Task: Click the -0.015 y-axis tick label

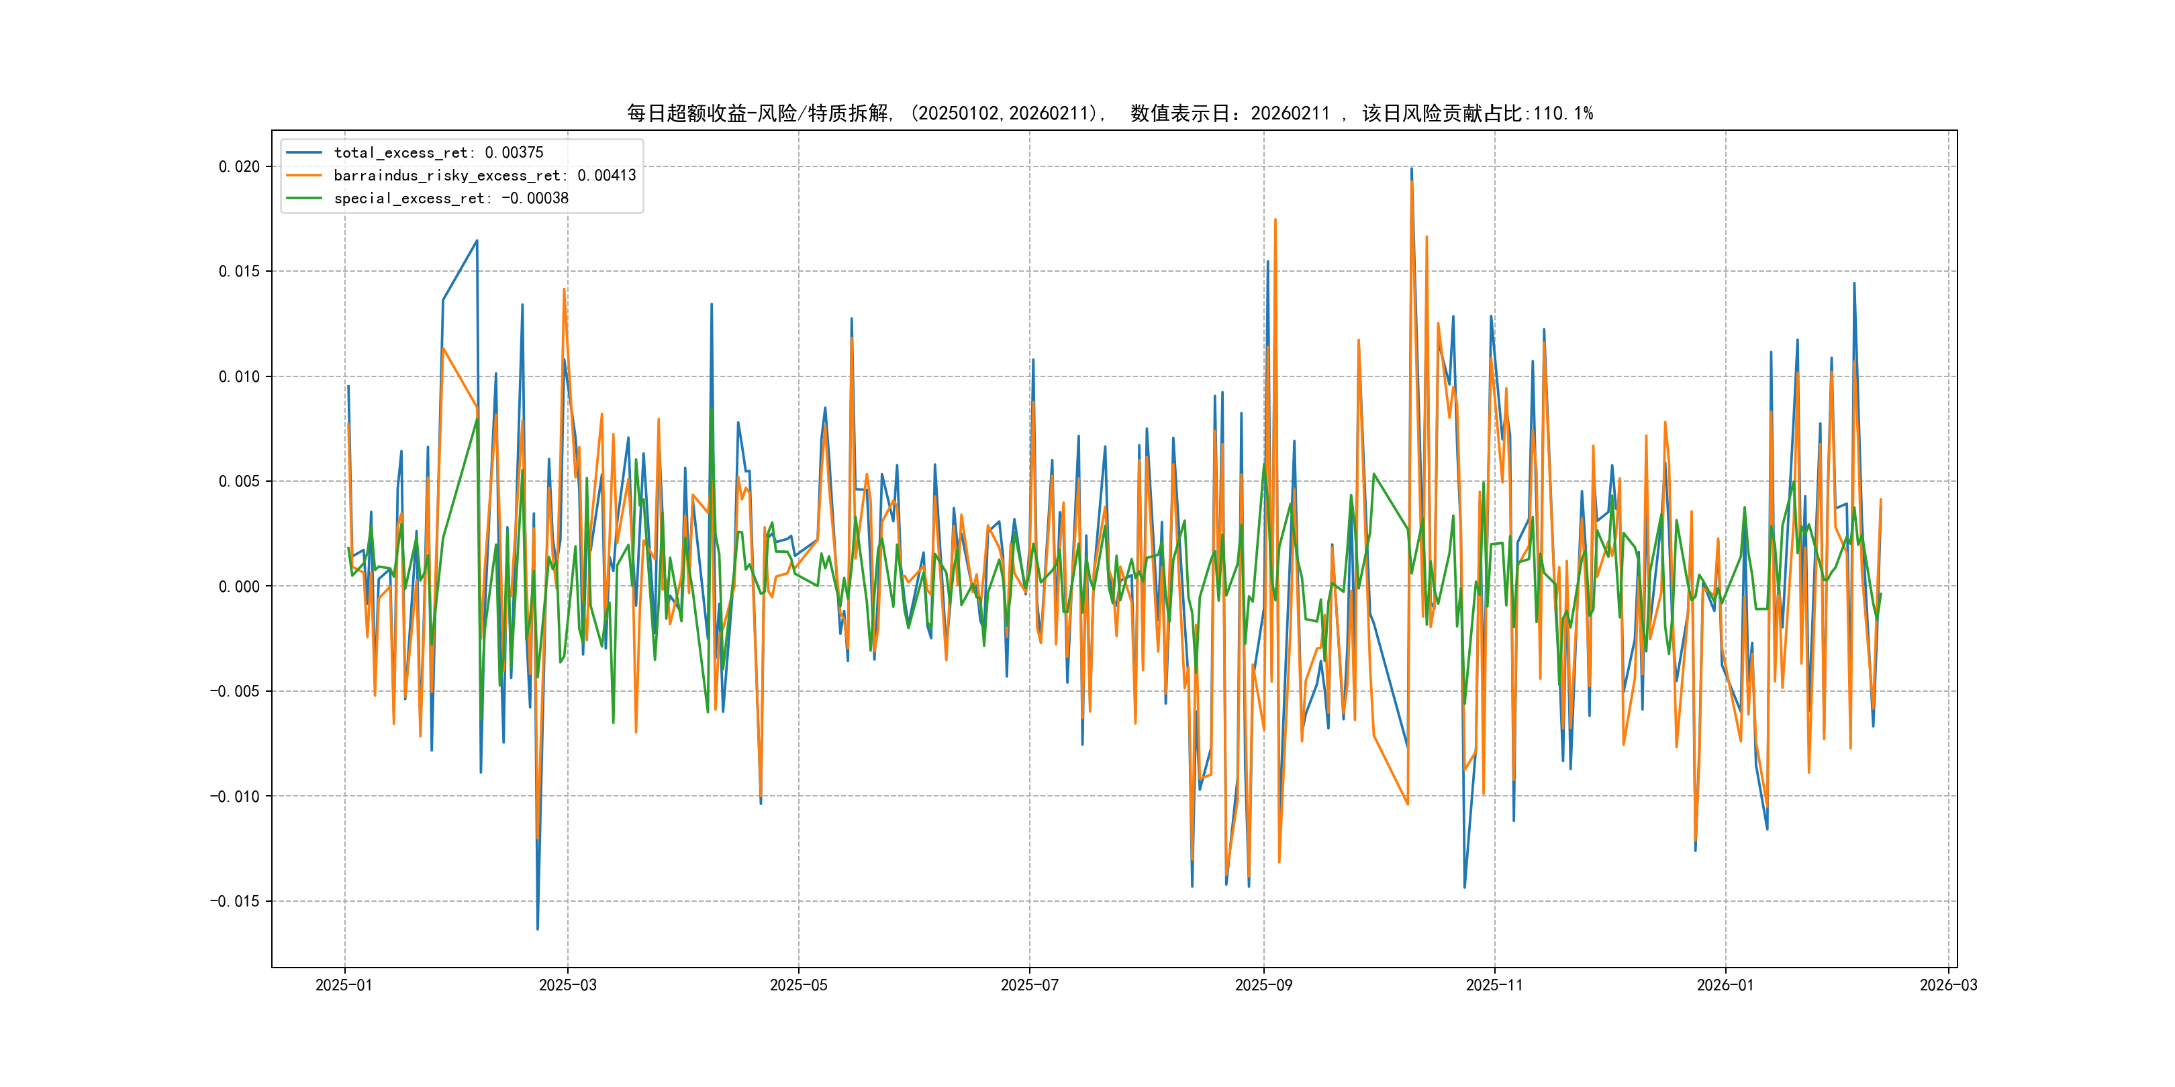Action: click(x=235, y=901)
